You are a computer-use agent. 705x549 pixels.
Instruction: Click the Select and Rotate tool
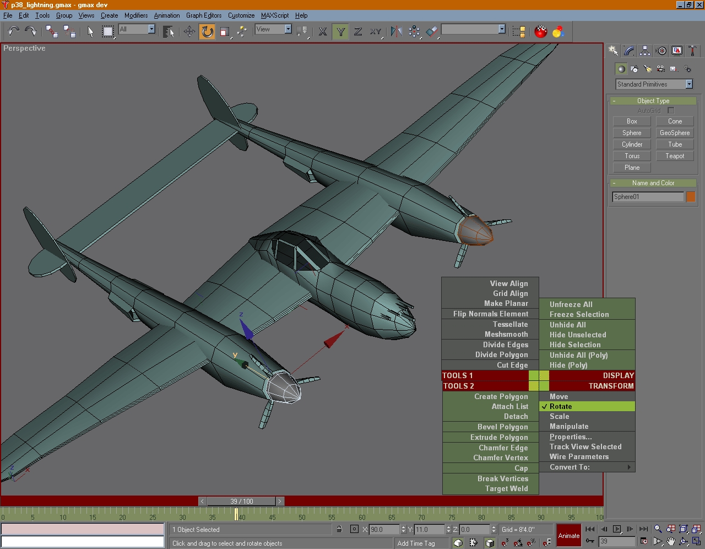pos(207,32)
